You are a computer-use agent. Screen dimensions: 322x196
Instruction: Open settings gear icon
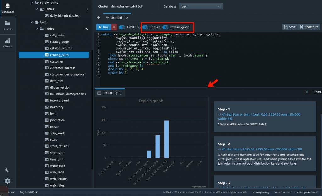pos(8,181)
